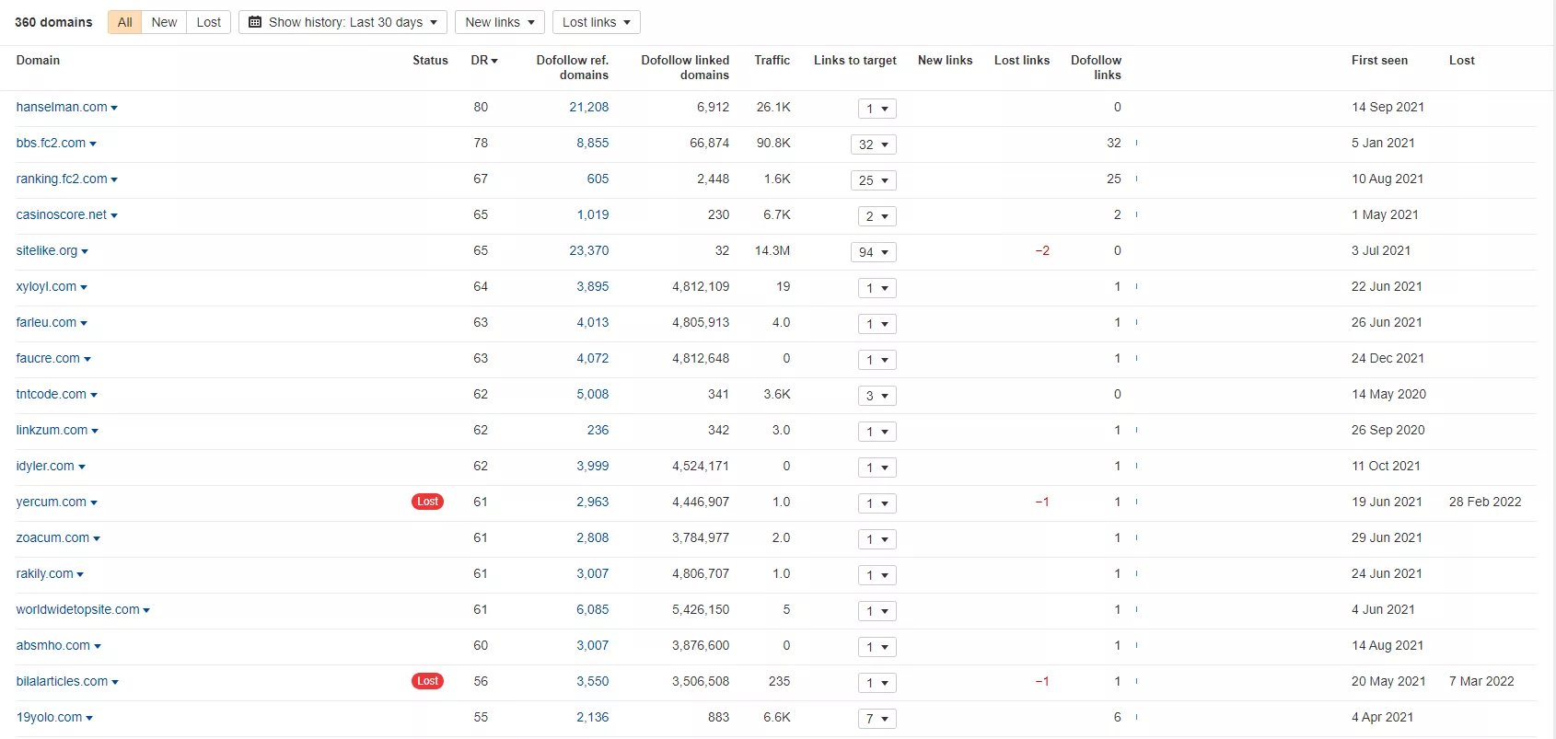Screen dimensions: 1556x739
Task: Click the Lost date column header
Action: point(1462,61)
